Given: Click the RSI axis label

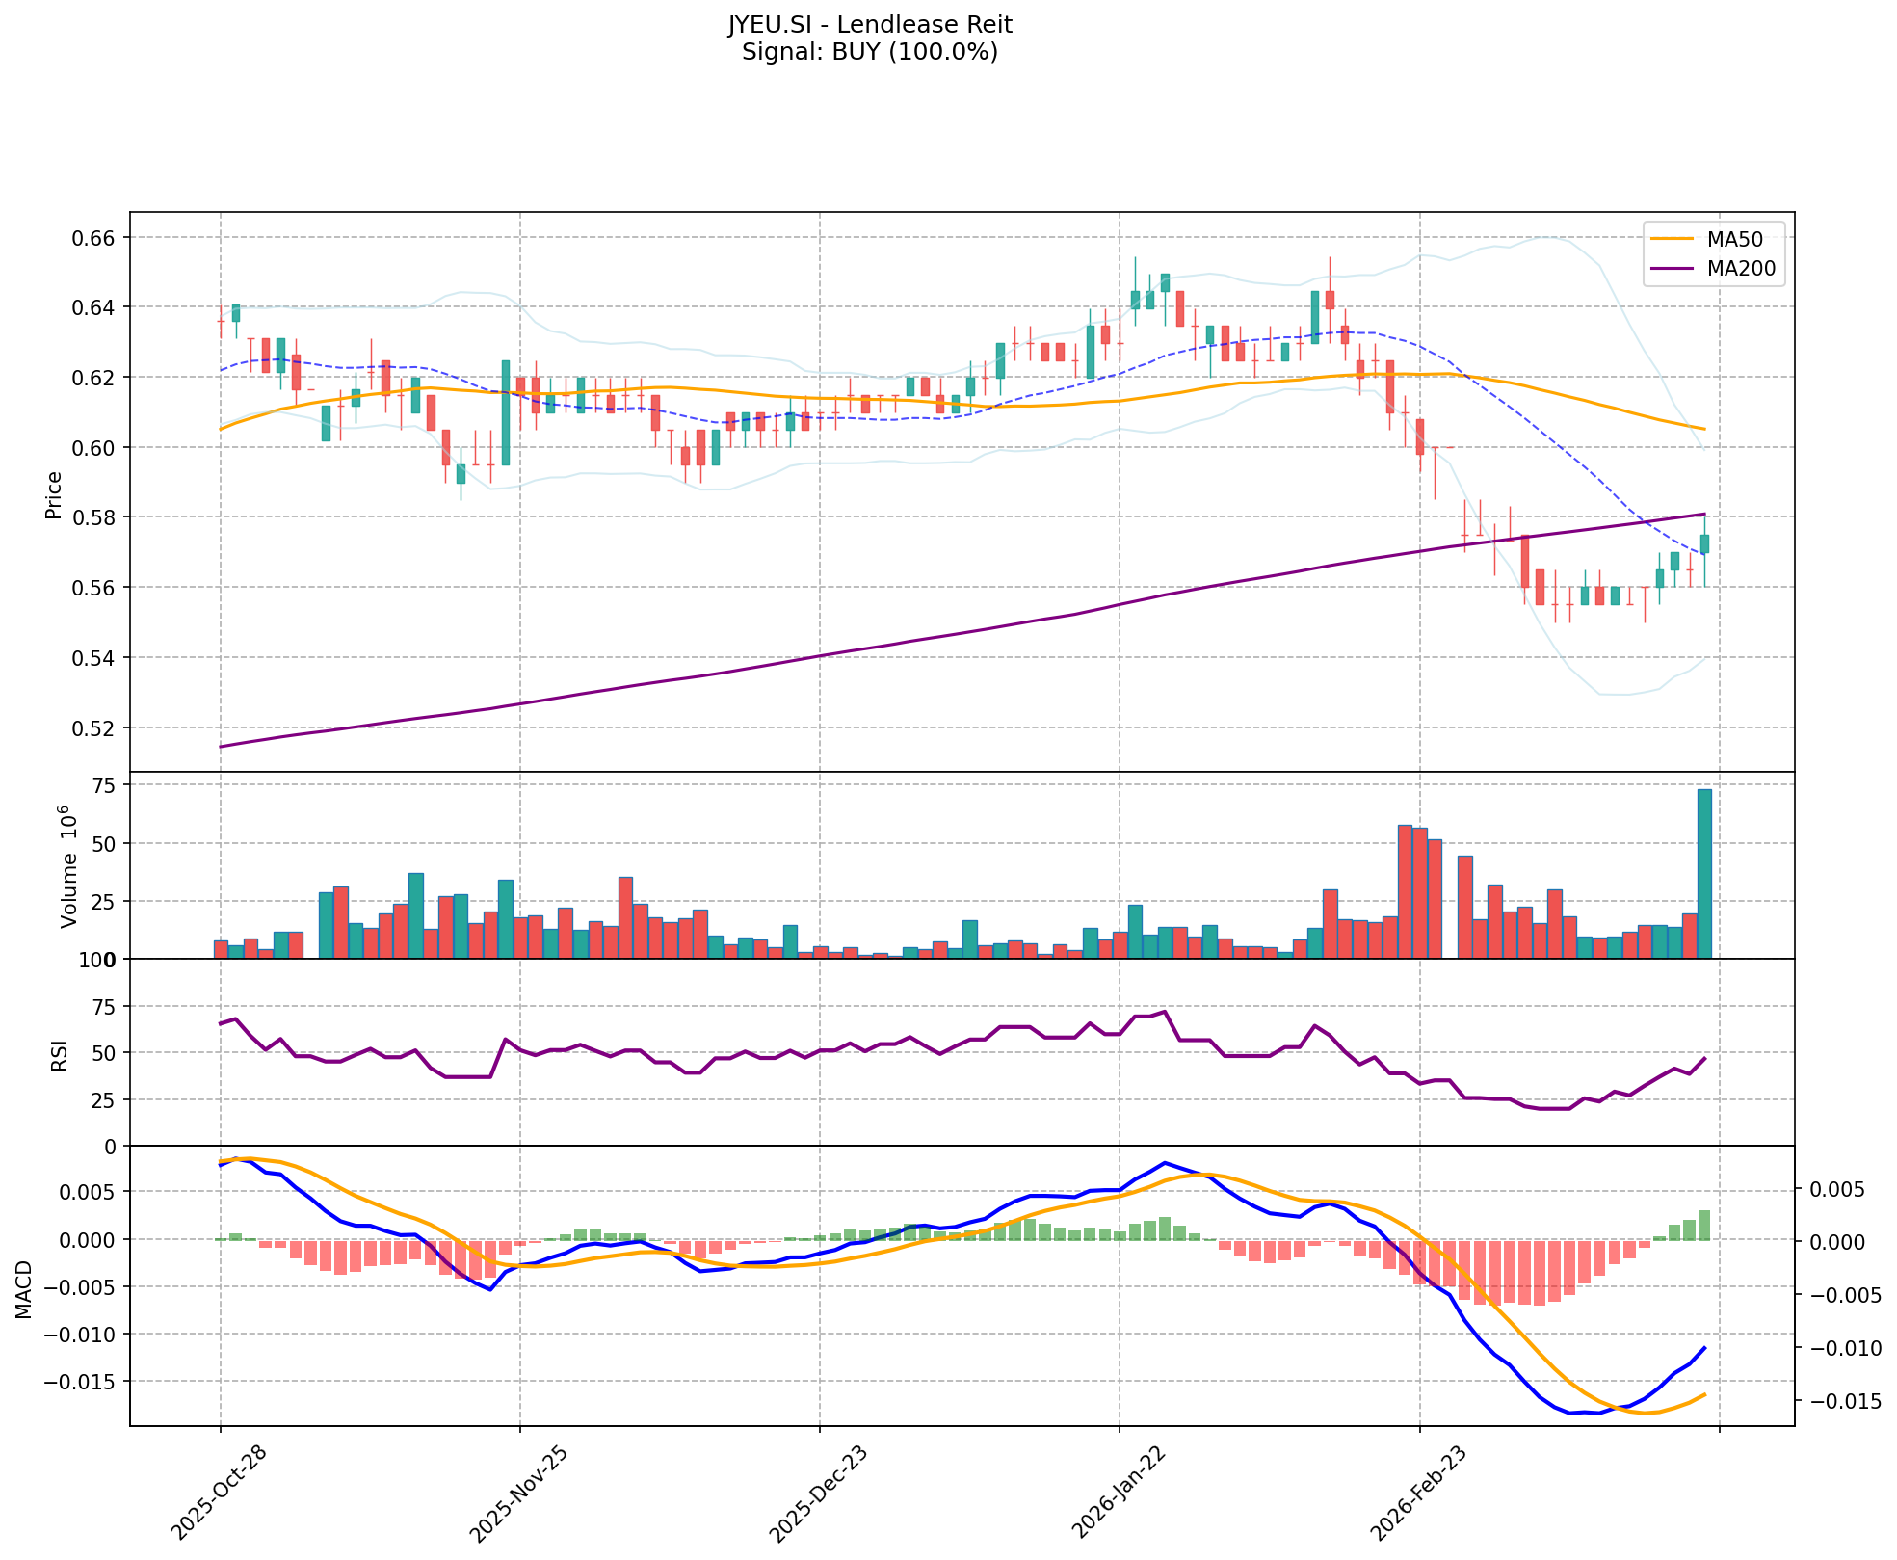Looking at the screenshot, I should tap(60, 1054).
